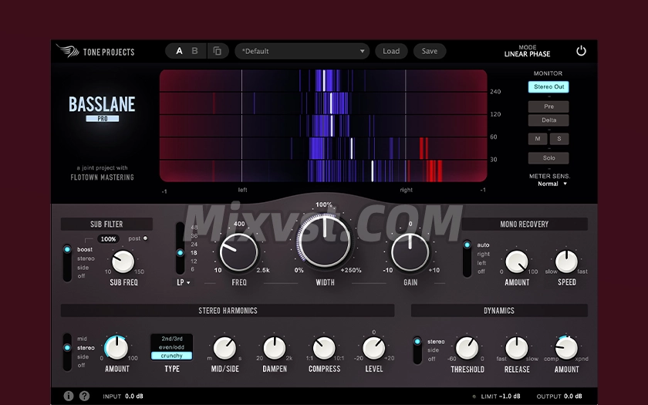Image resolution: width=648 pixels, height=405 pixels.
Task: Set Mono Recovery to left
Action: pyautogui.click(x=481, y=263)
